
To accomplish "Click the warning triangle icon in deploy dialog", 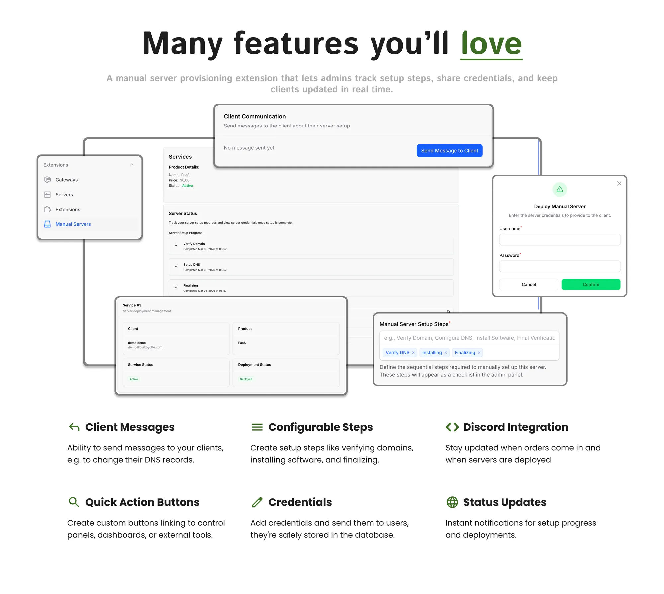I will (560, 189).
